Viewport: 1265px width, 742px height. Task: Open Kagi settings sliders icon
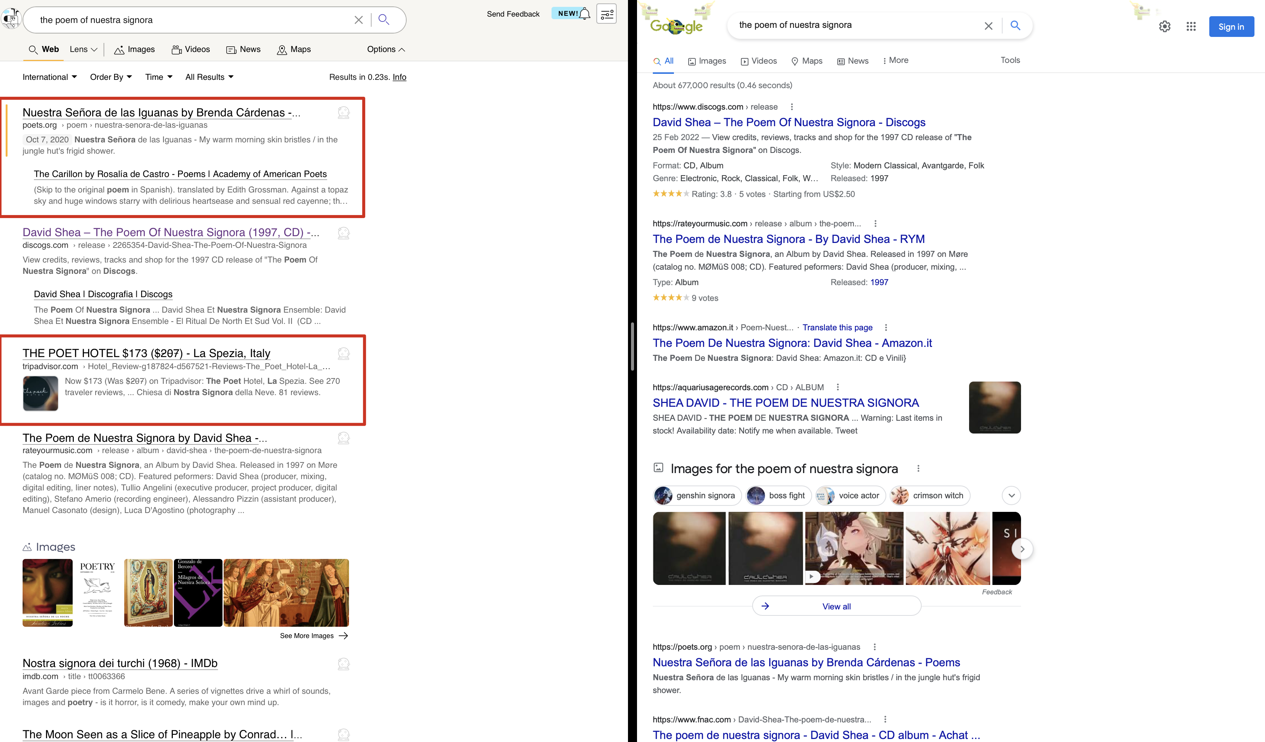607,14
